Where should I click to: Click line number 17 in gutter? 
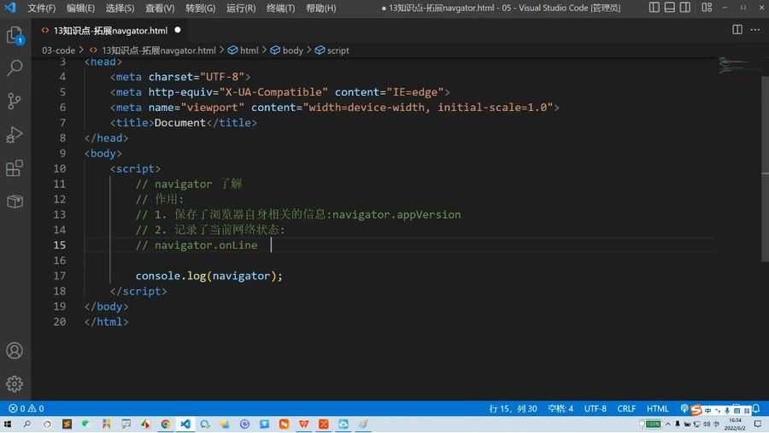click(59, 276)
